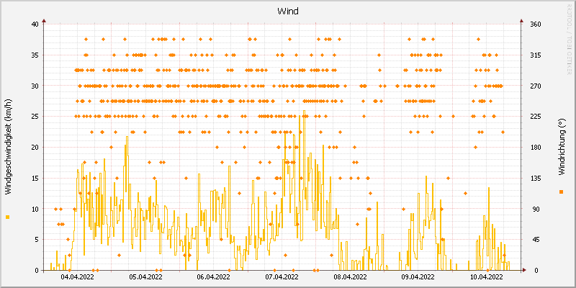Select the 04.04.2022 date label
The image size is (576, 288).
[78, 276]
